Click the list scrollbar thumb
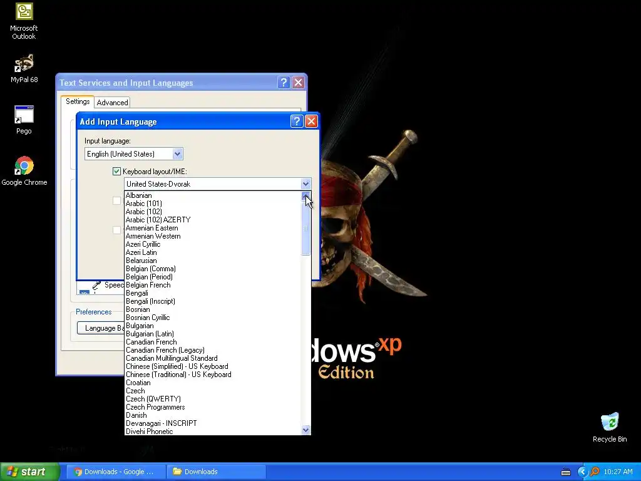Image resolution: width=641 pixels, height=481 pixels. click(305, 229)
